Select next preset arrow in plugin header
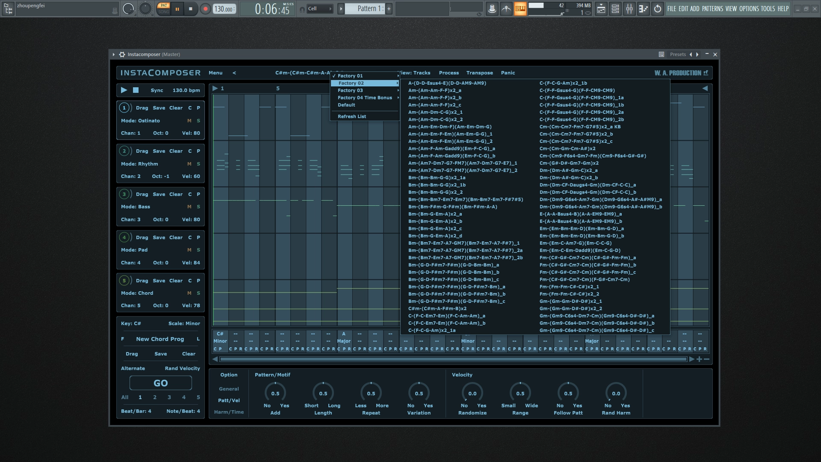This screenshot has width=821, height=462. coord(697,54)
